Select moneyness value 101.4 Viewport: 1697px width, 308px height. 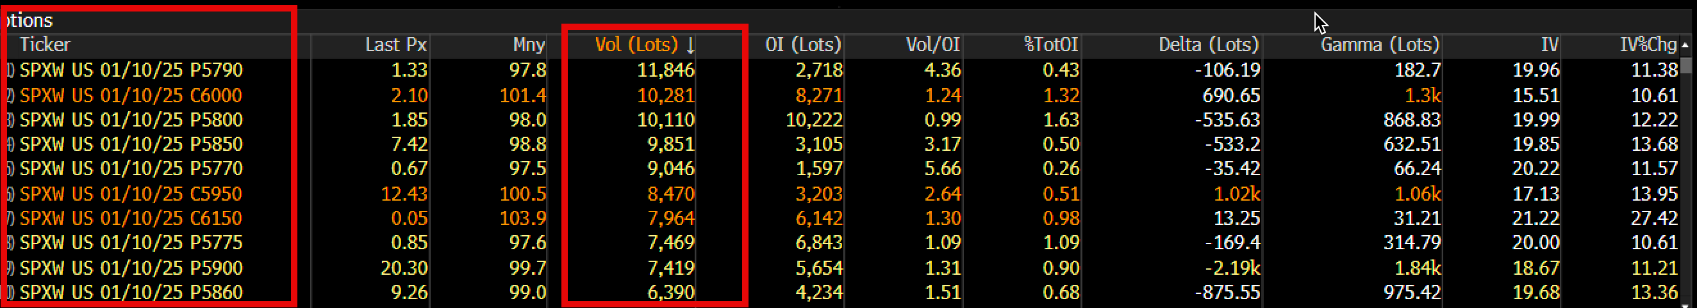522,95
